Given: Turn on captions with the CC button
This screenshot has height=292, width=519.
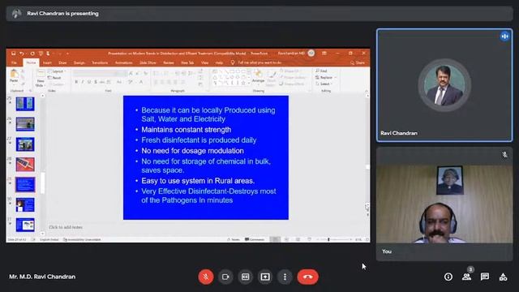Looking at the screenshot, I should click(x=245, y=277).
